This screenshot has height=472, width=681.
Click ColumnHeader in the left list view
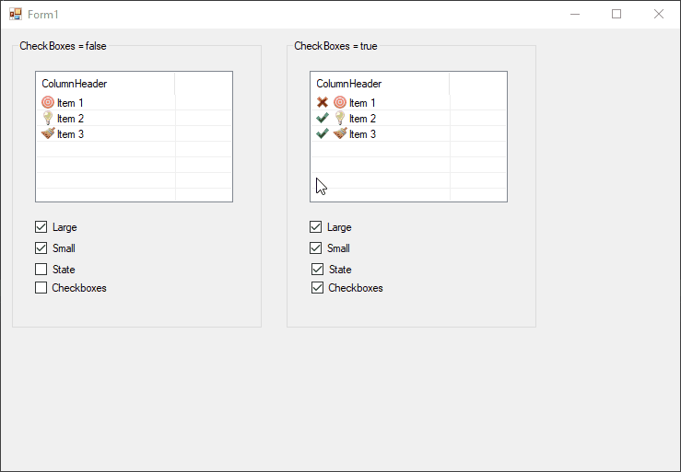pos(105,84)
